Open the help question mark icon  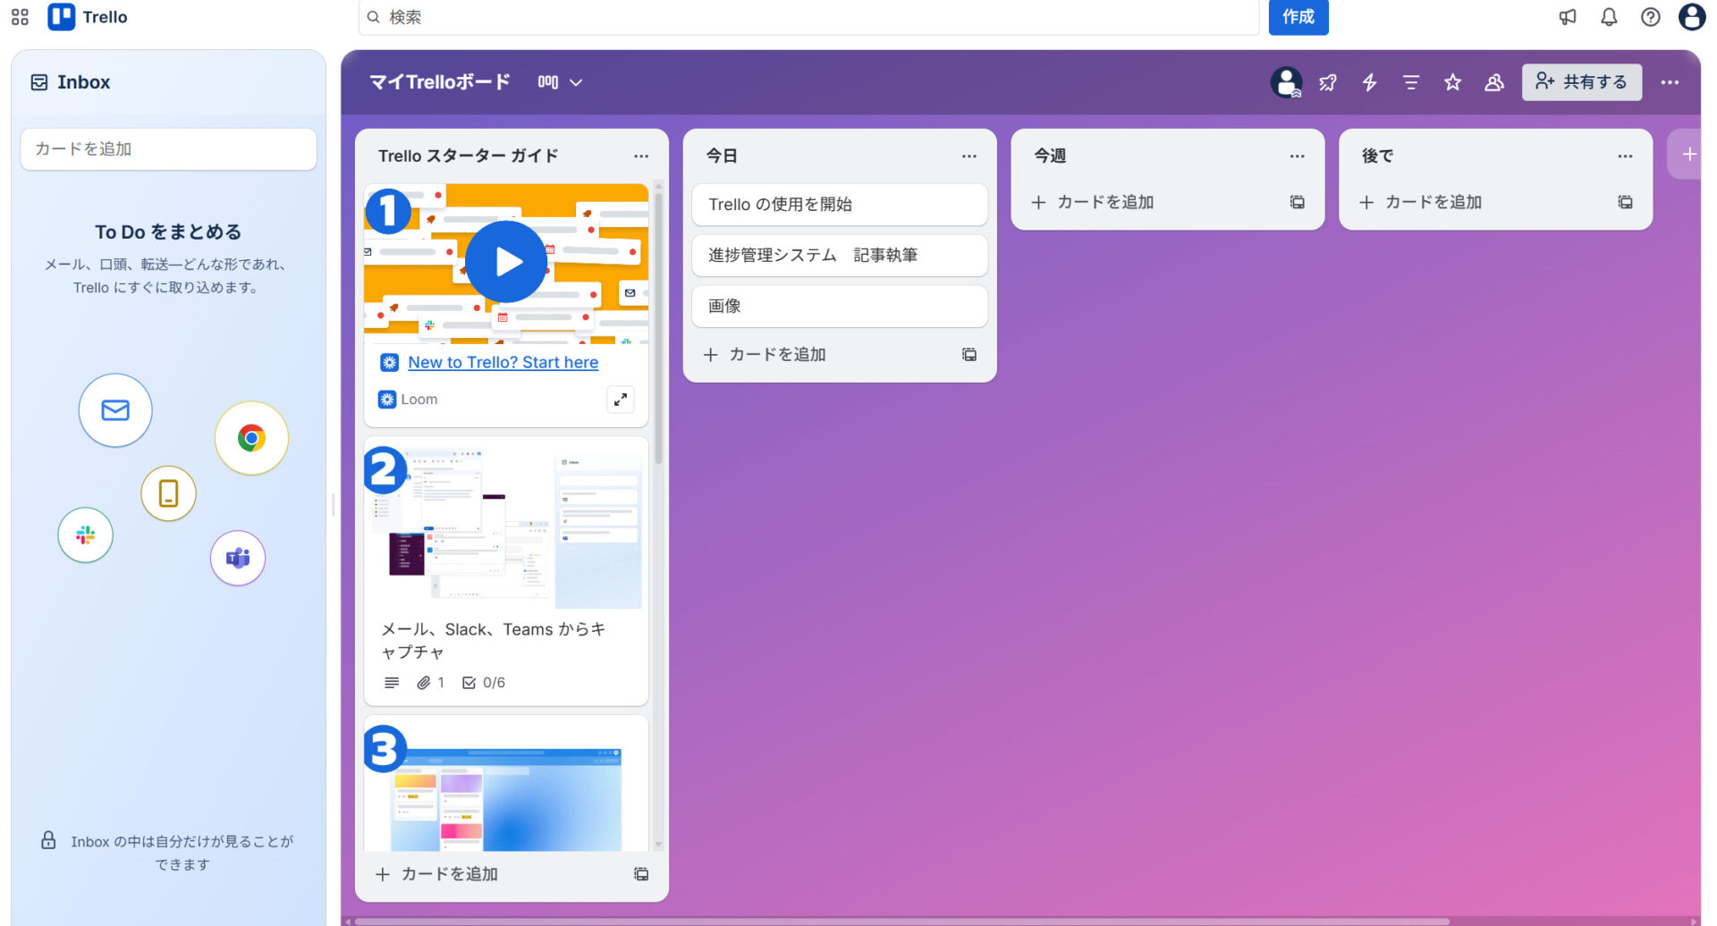click(1651, 17)
